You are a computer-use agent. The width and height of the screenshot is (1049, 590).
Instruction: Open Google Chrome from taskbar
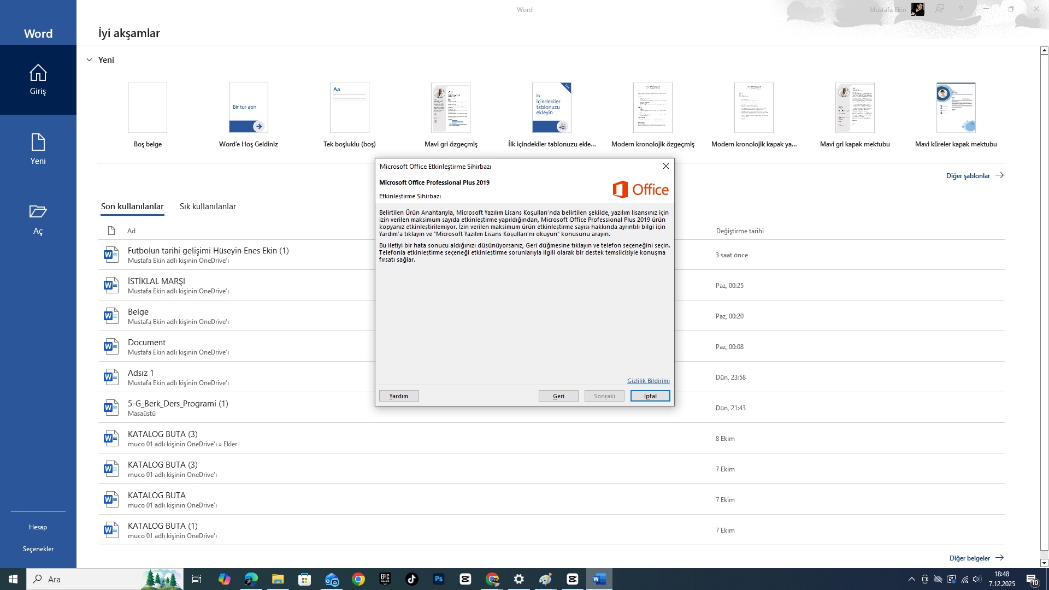point(358,579)
